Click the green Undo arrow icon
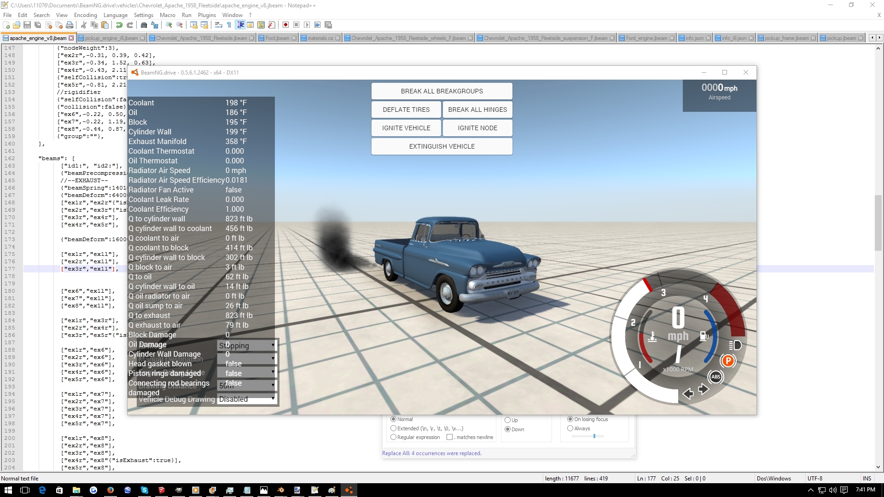 click(x=119, y=25)
